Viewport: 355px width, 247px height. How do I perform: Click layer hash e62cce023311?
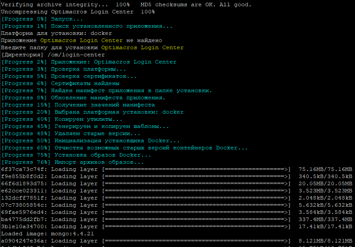pyautogui.click(x=22, y=191)
